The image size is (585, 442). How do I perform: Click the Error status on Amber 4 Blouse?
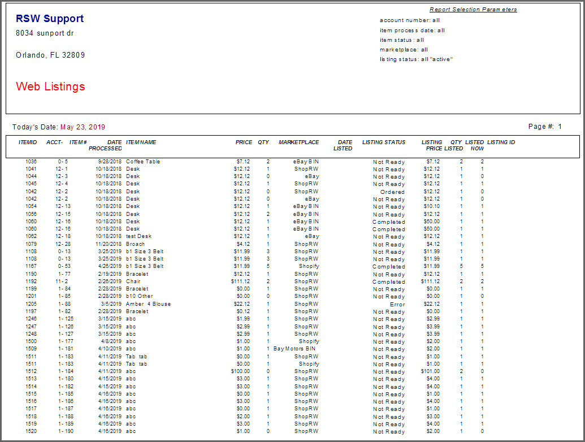tap(398, 304)
